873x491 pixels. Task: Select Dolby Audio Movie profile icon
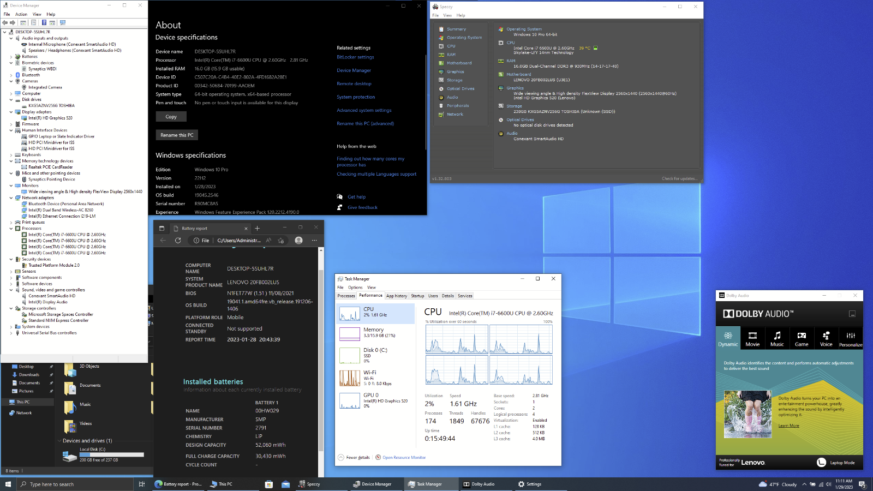pos(752,336)
